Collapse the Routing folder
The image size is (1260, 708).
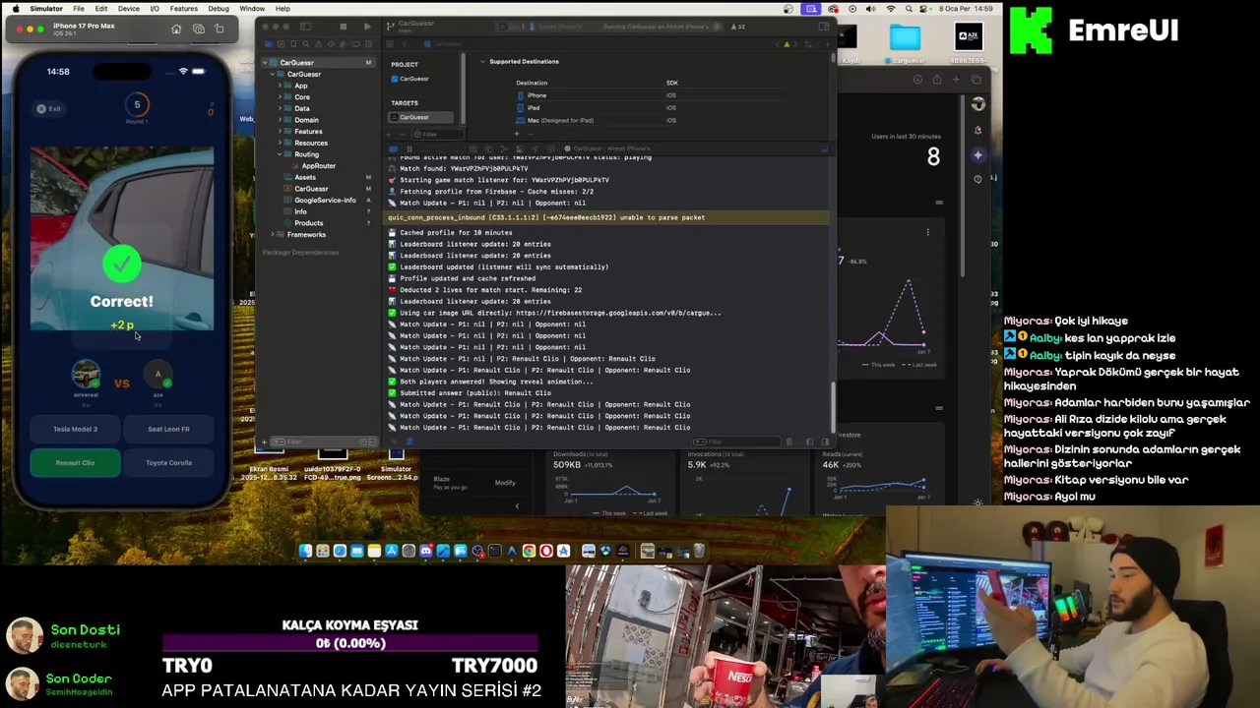(280, 154)
